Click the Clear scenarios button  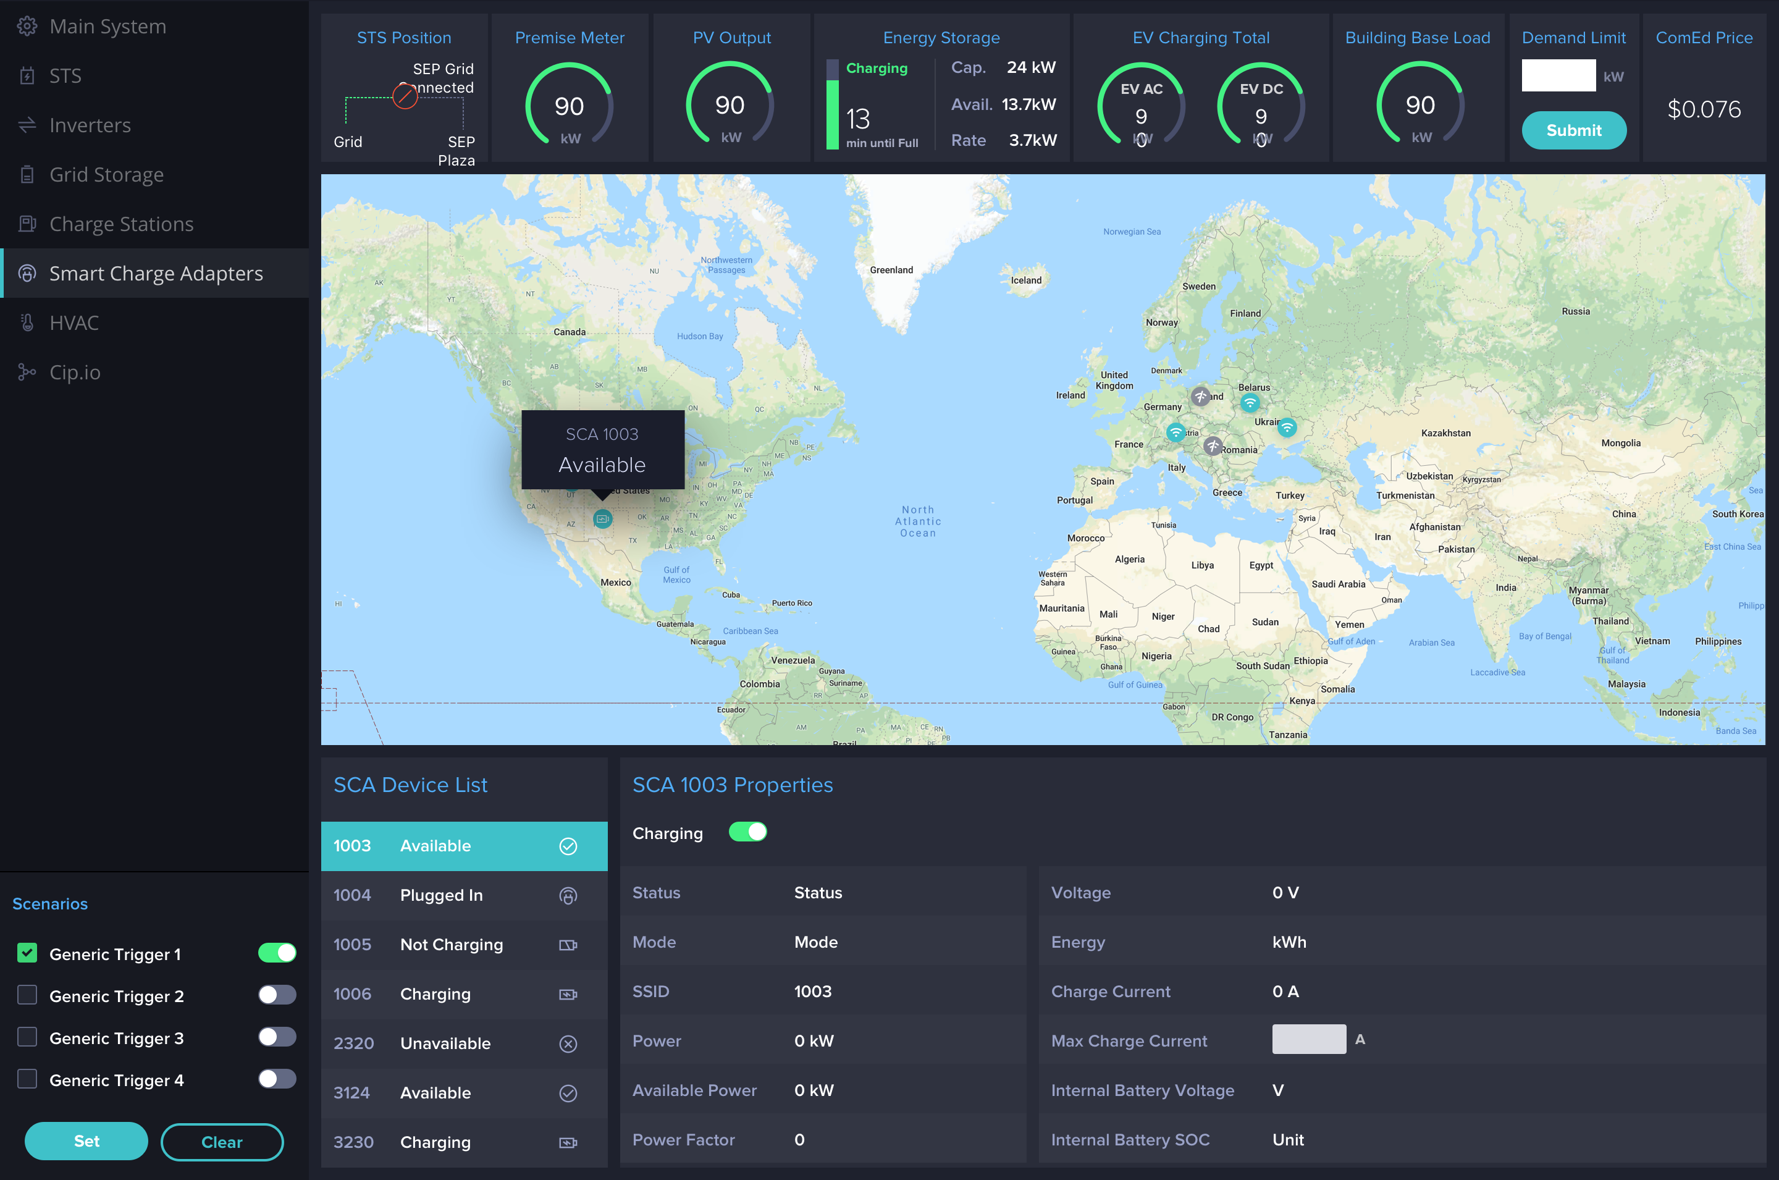tap(221, 1142)
